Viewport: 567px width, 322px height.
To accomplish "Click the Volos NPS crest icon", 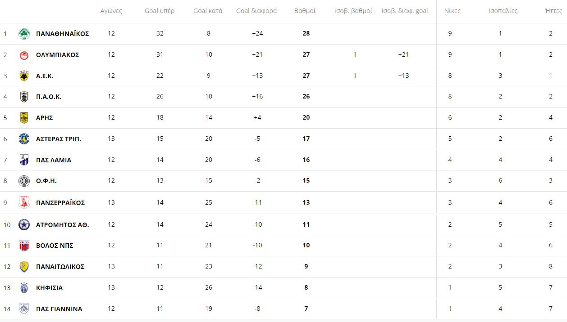I will (24, 246).
